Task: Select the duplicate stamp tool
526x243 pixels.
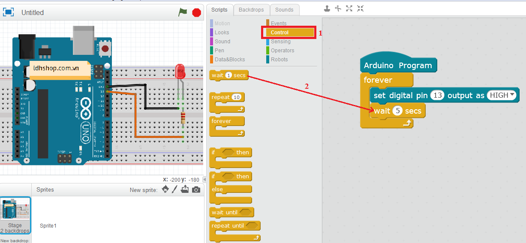Action: coord(327,8)
